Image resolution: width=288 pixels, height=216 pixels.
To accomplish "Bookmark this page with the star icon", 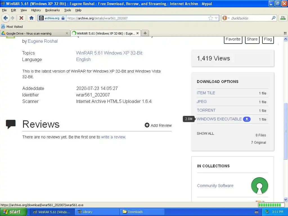I will pos(210,18).
